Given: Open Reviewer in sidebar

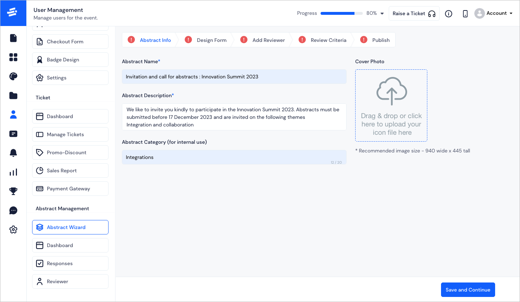Looking at the screenshot, I should pos(70,281).
